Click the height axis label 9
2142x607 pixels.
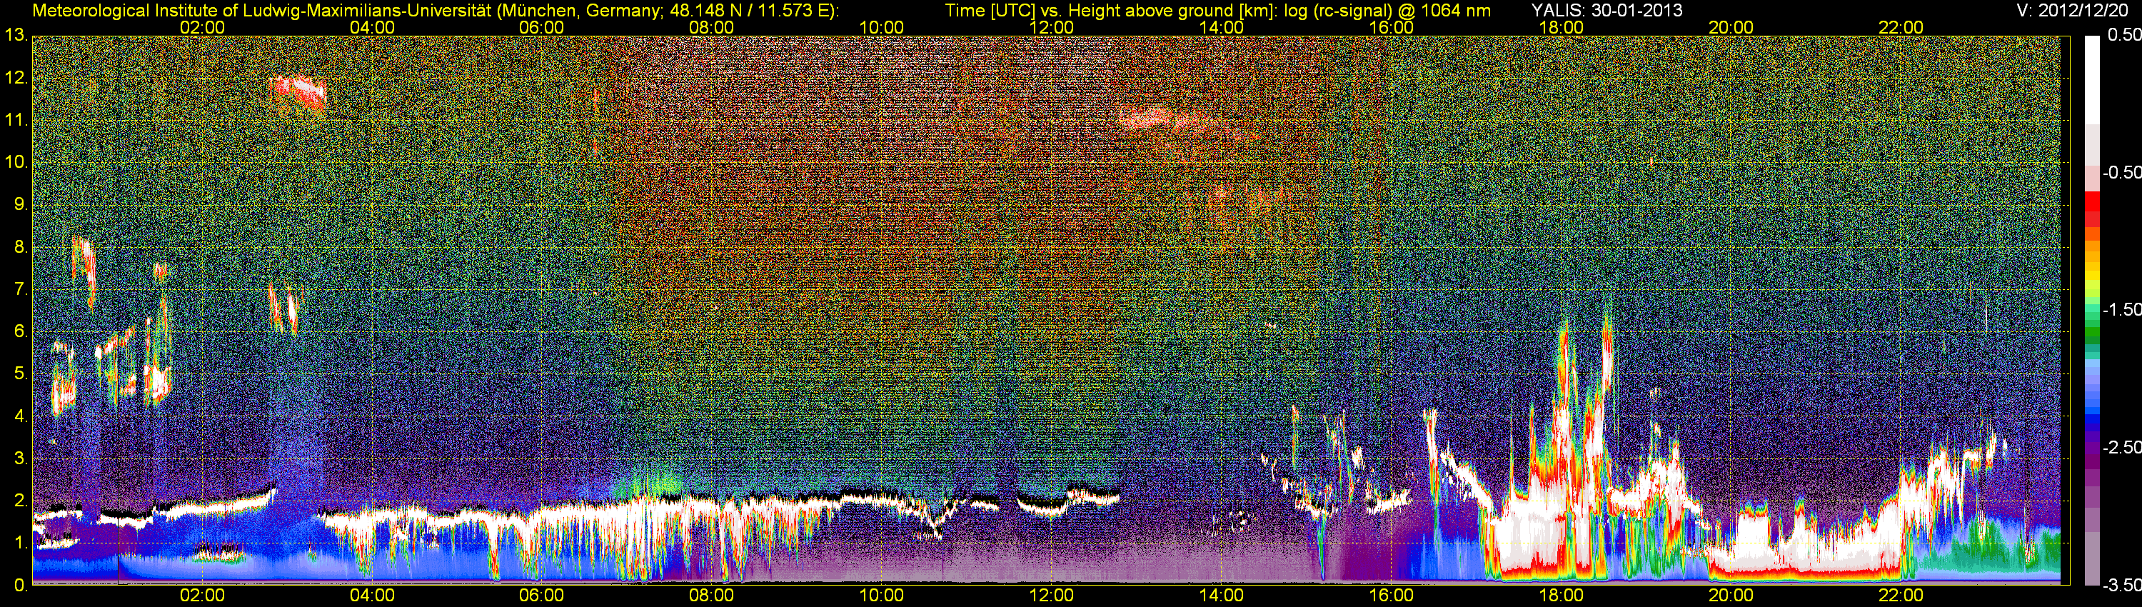coord(20,206)
